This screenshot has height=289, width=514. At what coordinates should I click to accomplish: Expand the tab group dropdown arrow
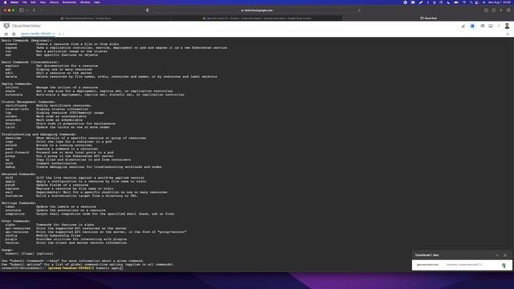click(x=27, y=10)
